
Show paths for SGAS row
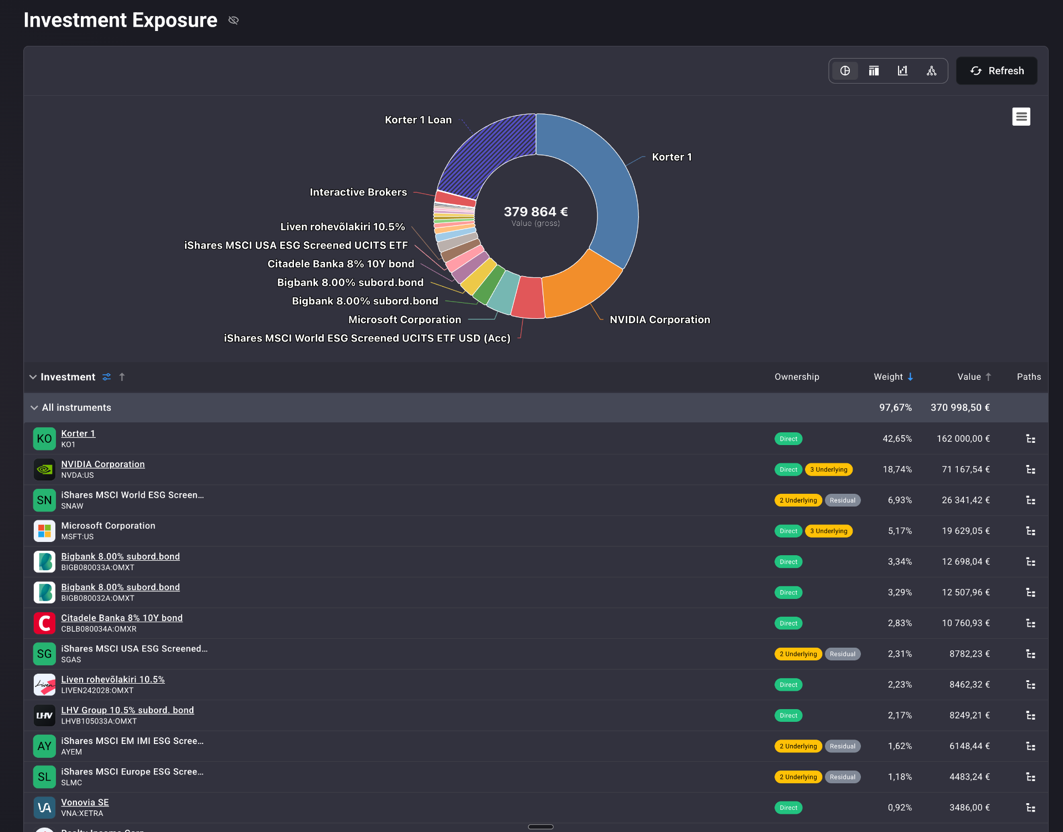[1030, 654]
